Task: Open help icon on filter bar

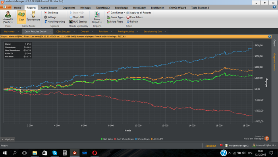Action: coord(270,36)
